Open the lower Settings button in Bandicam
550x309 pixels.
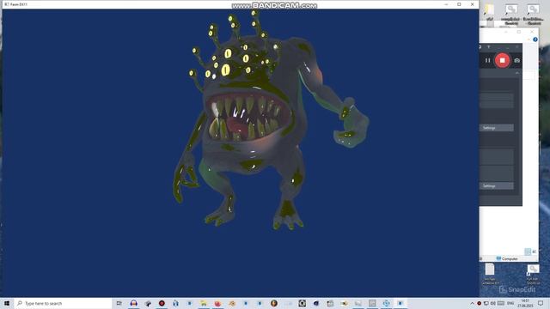pos(497,185)
